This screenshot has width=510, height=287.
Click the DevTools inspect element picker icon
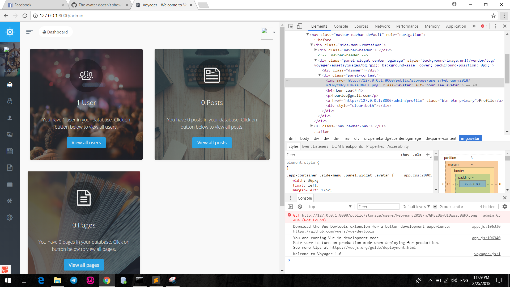(x=291, y=26)
